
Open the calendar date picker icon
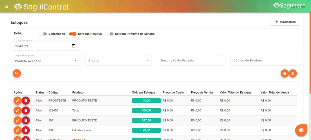[x=73, y=46]
